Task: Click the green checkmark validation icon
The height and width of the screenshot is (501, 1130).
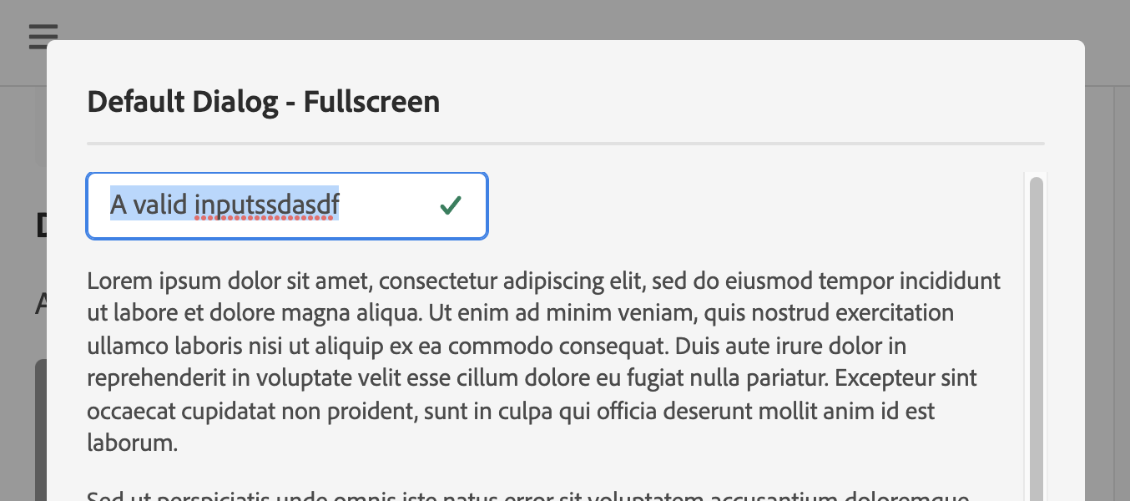Action: pos(450,205)
